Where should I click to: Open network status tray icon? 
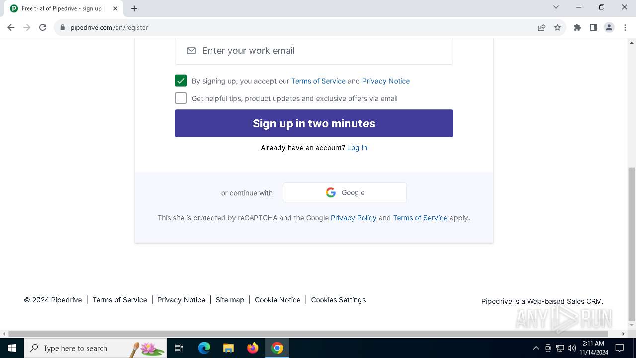coord(560,348)
